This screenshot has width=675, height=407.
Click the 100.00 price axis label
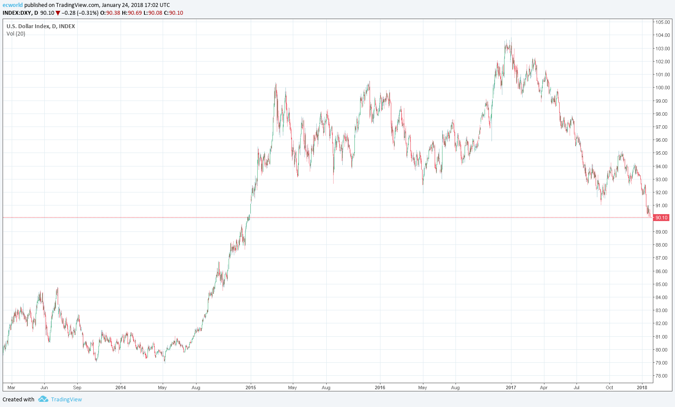click(x=662, y=88)
